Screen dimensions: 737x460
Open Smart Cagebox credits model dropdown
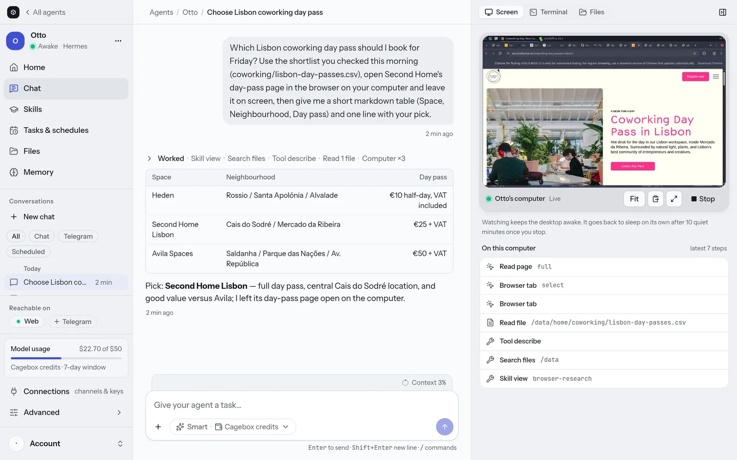click(233, 427)
